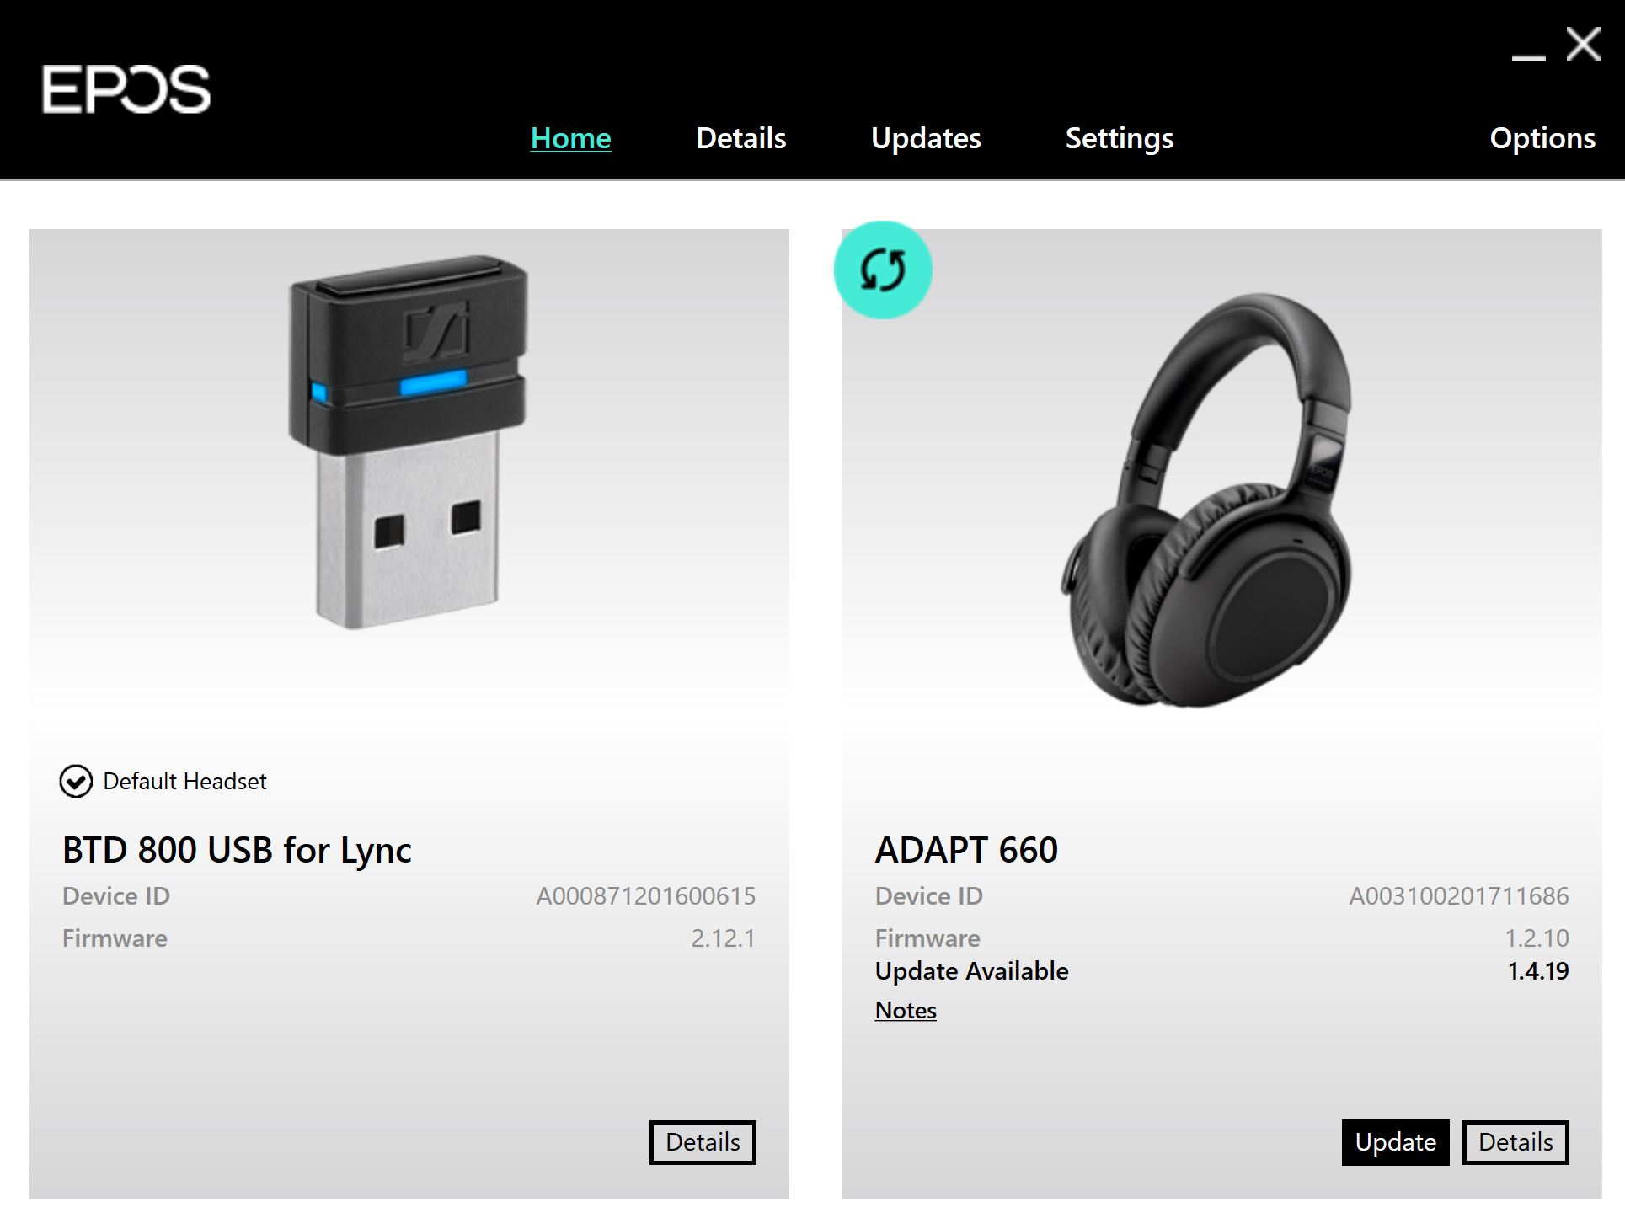
Task: Open the Updates tab
Action: point(926,138)
